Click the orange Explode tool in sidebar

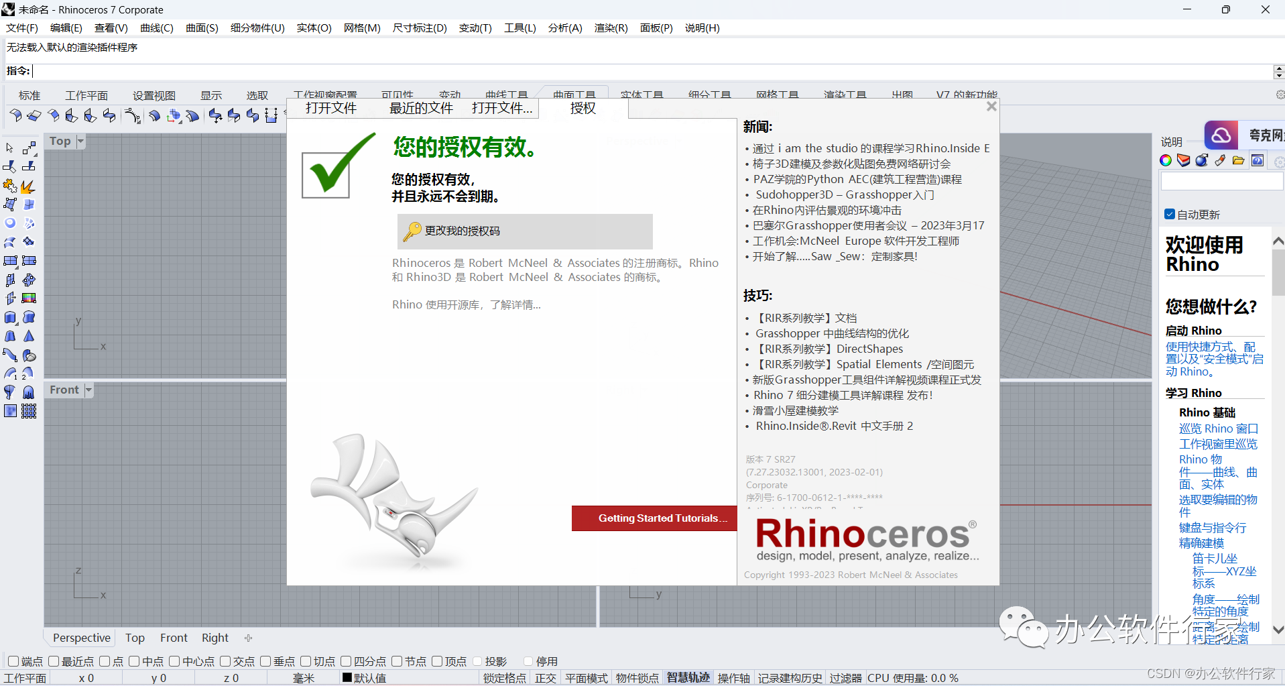point(29,186)
